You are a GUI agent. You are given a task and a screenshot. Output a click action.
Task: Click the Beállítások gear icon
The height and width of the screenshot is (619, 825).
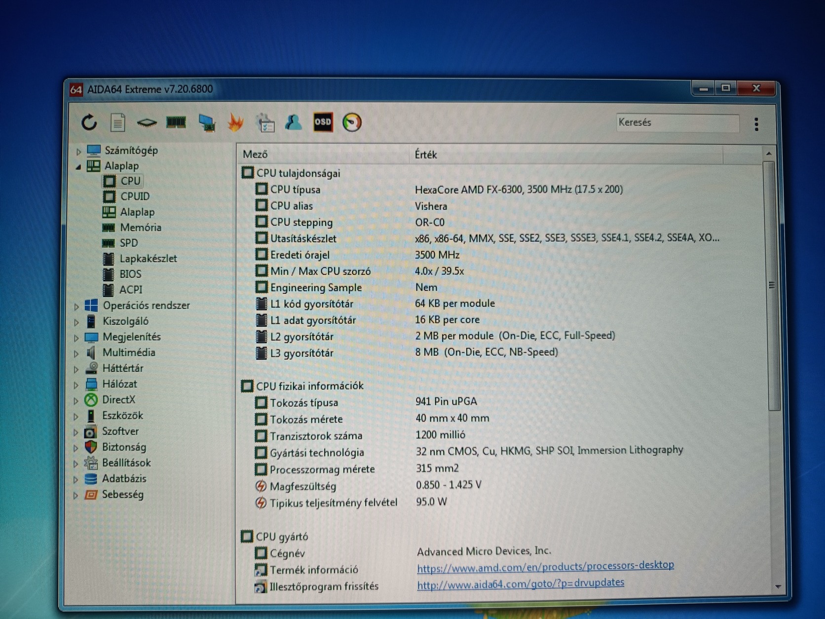90,463
